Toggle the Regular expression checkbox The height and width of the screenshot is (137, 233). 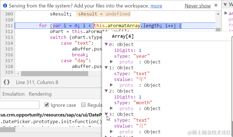click(x=83, y=105)
